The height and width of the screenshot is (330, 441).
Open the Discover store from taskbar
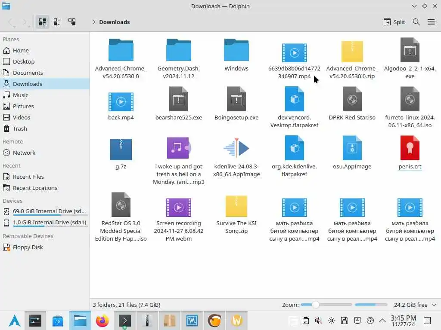pos(58,321)
